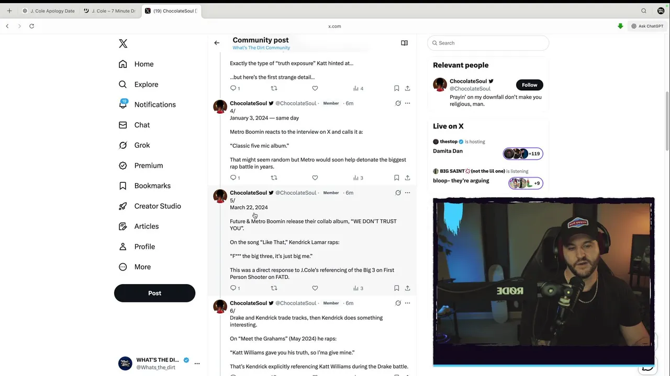Open new tab with plus button
The height and width of the screenshot is (376, 670).
click(9, 11)
